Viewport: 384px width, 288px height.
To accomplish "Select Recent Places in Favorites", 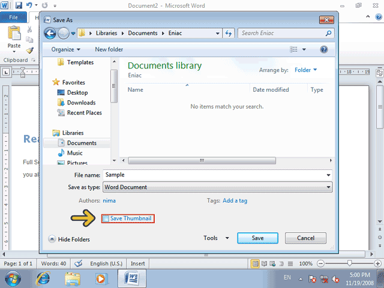I will point(79,113).
